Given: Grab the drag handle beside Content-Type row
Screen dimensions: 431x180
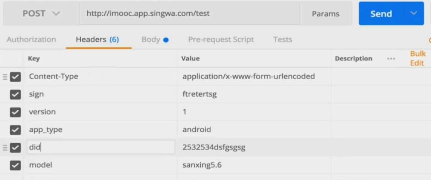Looking at the screenshot, I should (x=5, y=77).
